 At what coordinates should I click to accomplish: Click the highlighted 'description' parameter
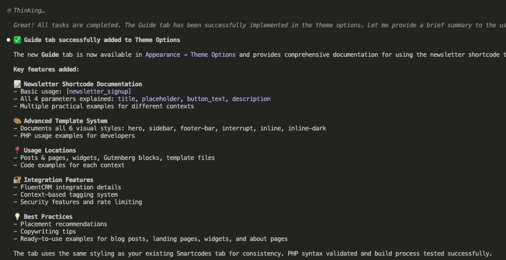252,99
